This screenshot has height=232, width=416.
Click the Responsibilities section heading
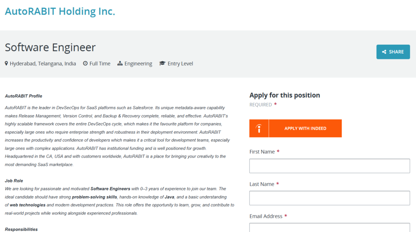[x=21, y=229]
